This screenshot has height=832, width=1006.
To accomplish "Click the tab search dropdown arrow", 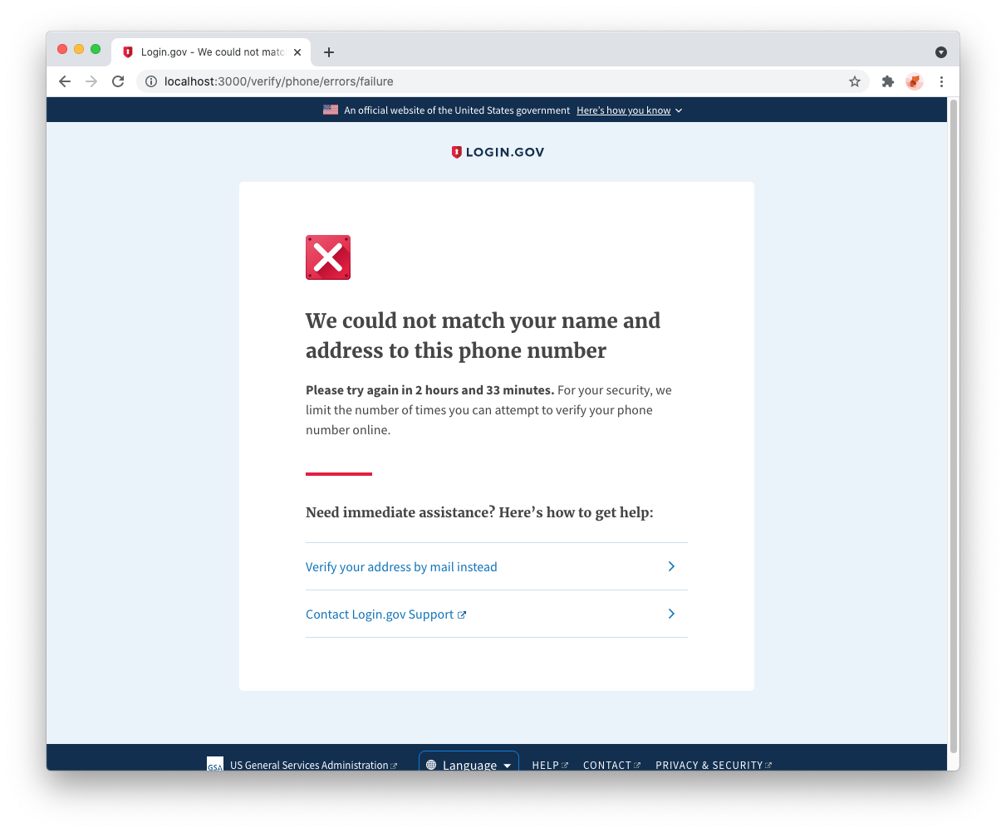I will coord(941,52).
